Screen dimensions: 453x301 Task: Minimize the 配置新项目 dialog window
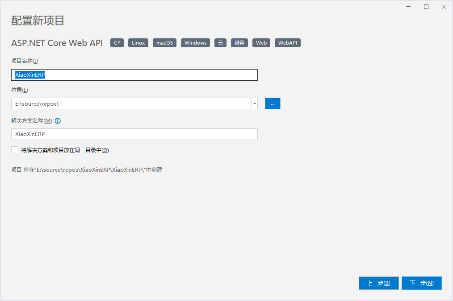(x=408, y=7)
